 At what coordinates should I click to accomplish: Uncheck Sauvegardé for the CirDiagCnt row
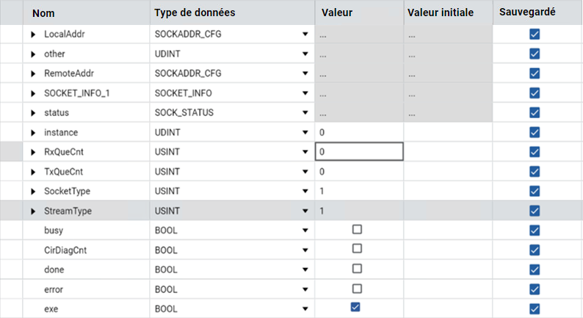[x=535, y=250]
